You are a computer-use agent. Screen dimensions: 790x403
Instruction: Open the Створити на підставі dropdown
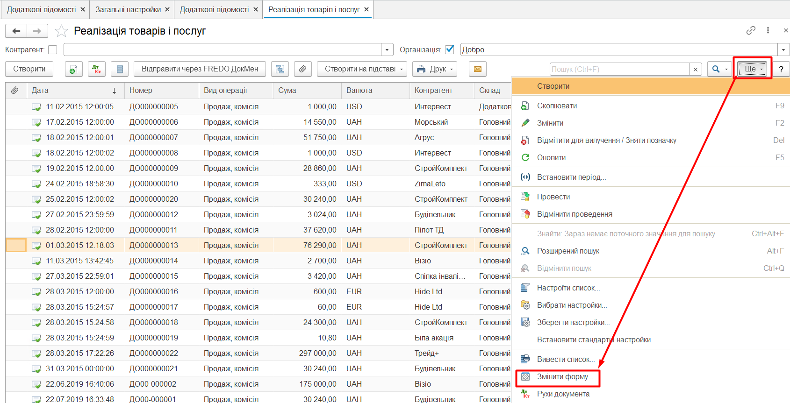(x=362, y=69)
